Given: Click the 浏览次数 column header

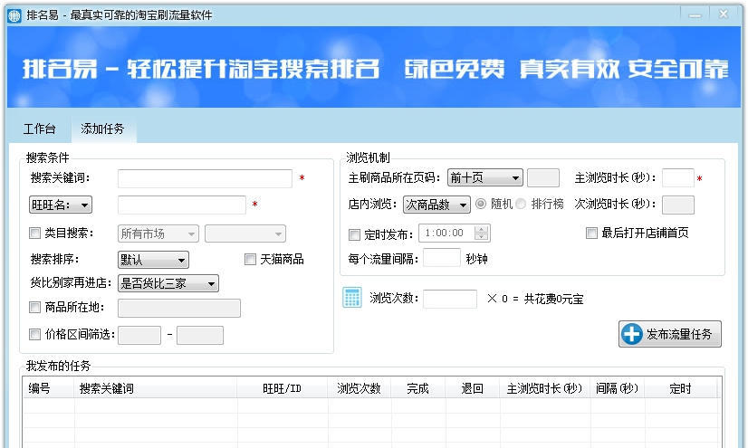Looking at the screenshot, I should click(x=359, y=389).
